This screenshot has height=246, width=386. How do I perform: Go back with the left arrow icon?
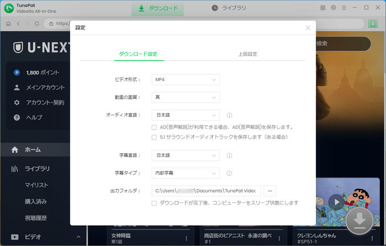(x=18, y=24)
